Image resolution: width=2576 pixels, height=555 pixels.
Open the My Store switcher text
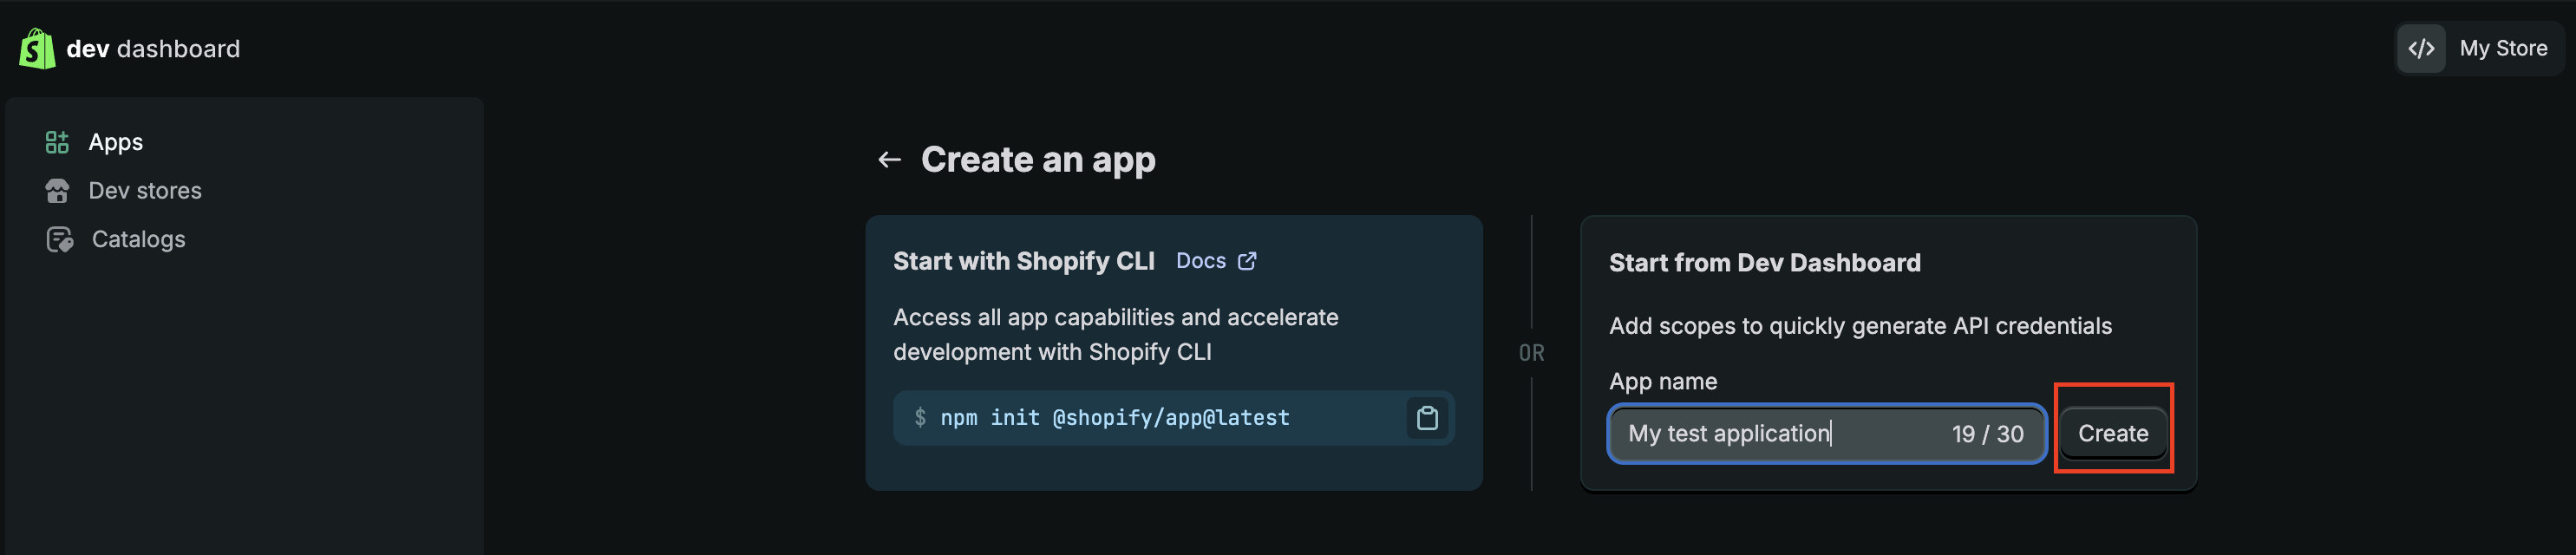point(2503,49)
